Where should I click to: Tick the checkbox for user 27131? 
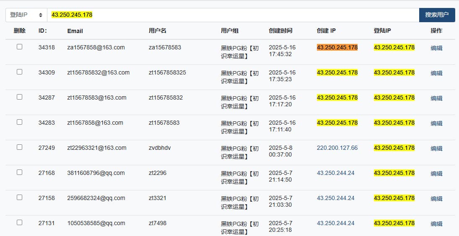[x=20, y=223]
